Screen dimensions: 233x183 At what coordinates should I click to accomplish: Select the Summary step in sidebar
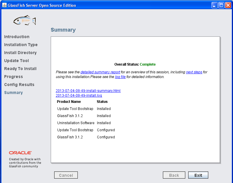(13, 93)
